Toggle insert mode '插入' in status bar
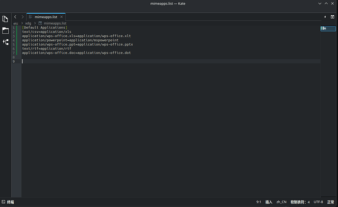The height and width of the screenshot is (207, 338). coord(269,202)
